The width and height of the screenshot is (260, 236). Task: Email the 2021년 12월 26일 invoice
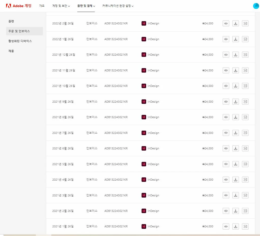(x=245, y=55)
